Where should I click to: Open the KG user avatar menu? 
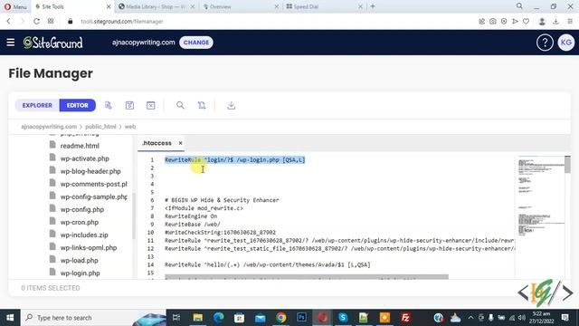pos(566,43)
